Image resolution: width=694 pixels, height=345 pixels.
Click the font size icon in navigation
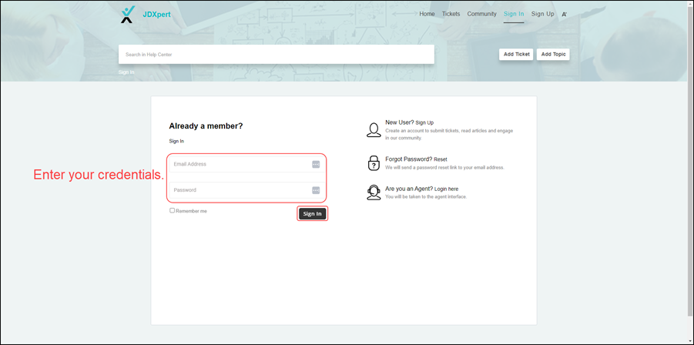pos(564,15)
